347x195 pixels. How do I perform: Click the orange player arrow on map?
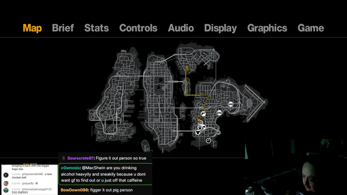[198, 120]
